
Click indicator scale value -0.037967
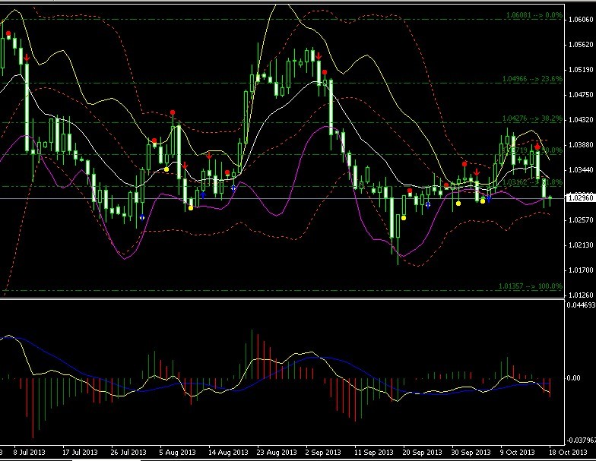pyautogui.click(x=581, y=440)
